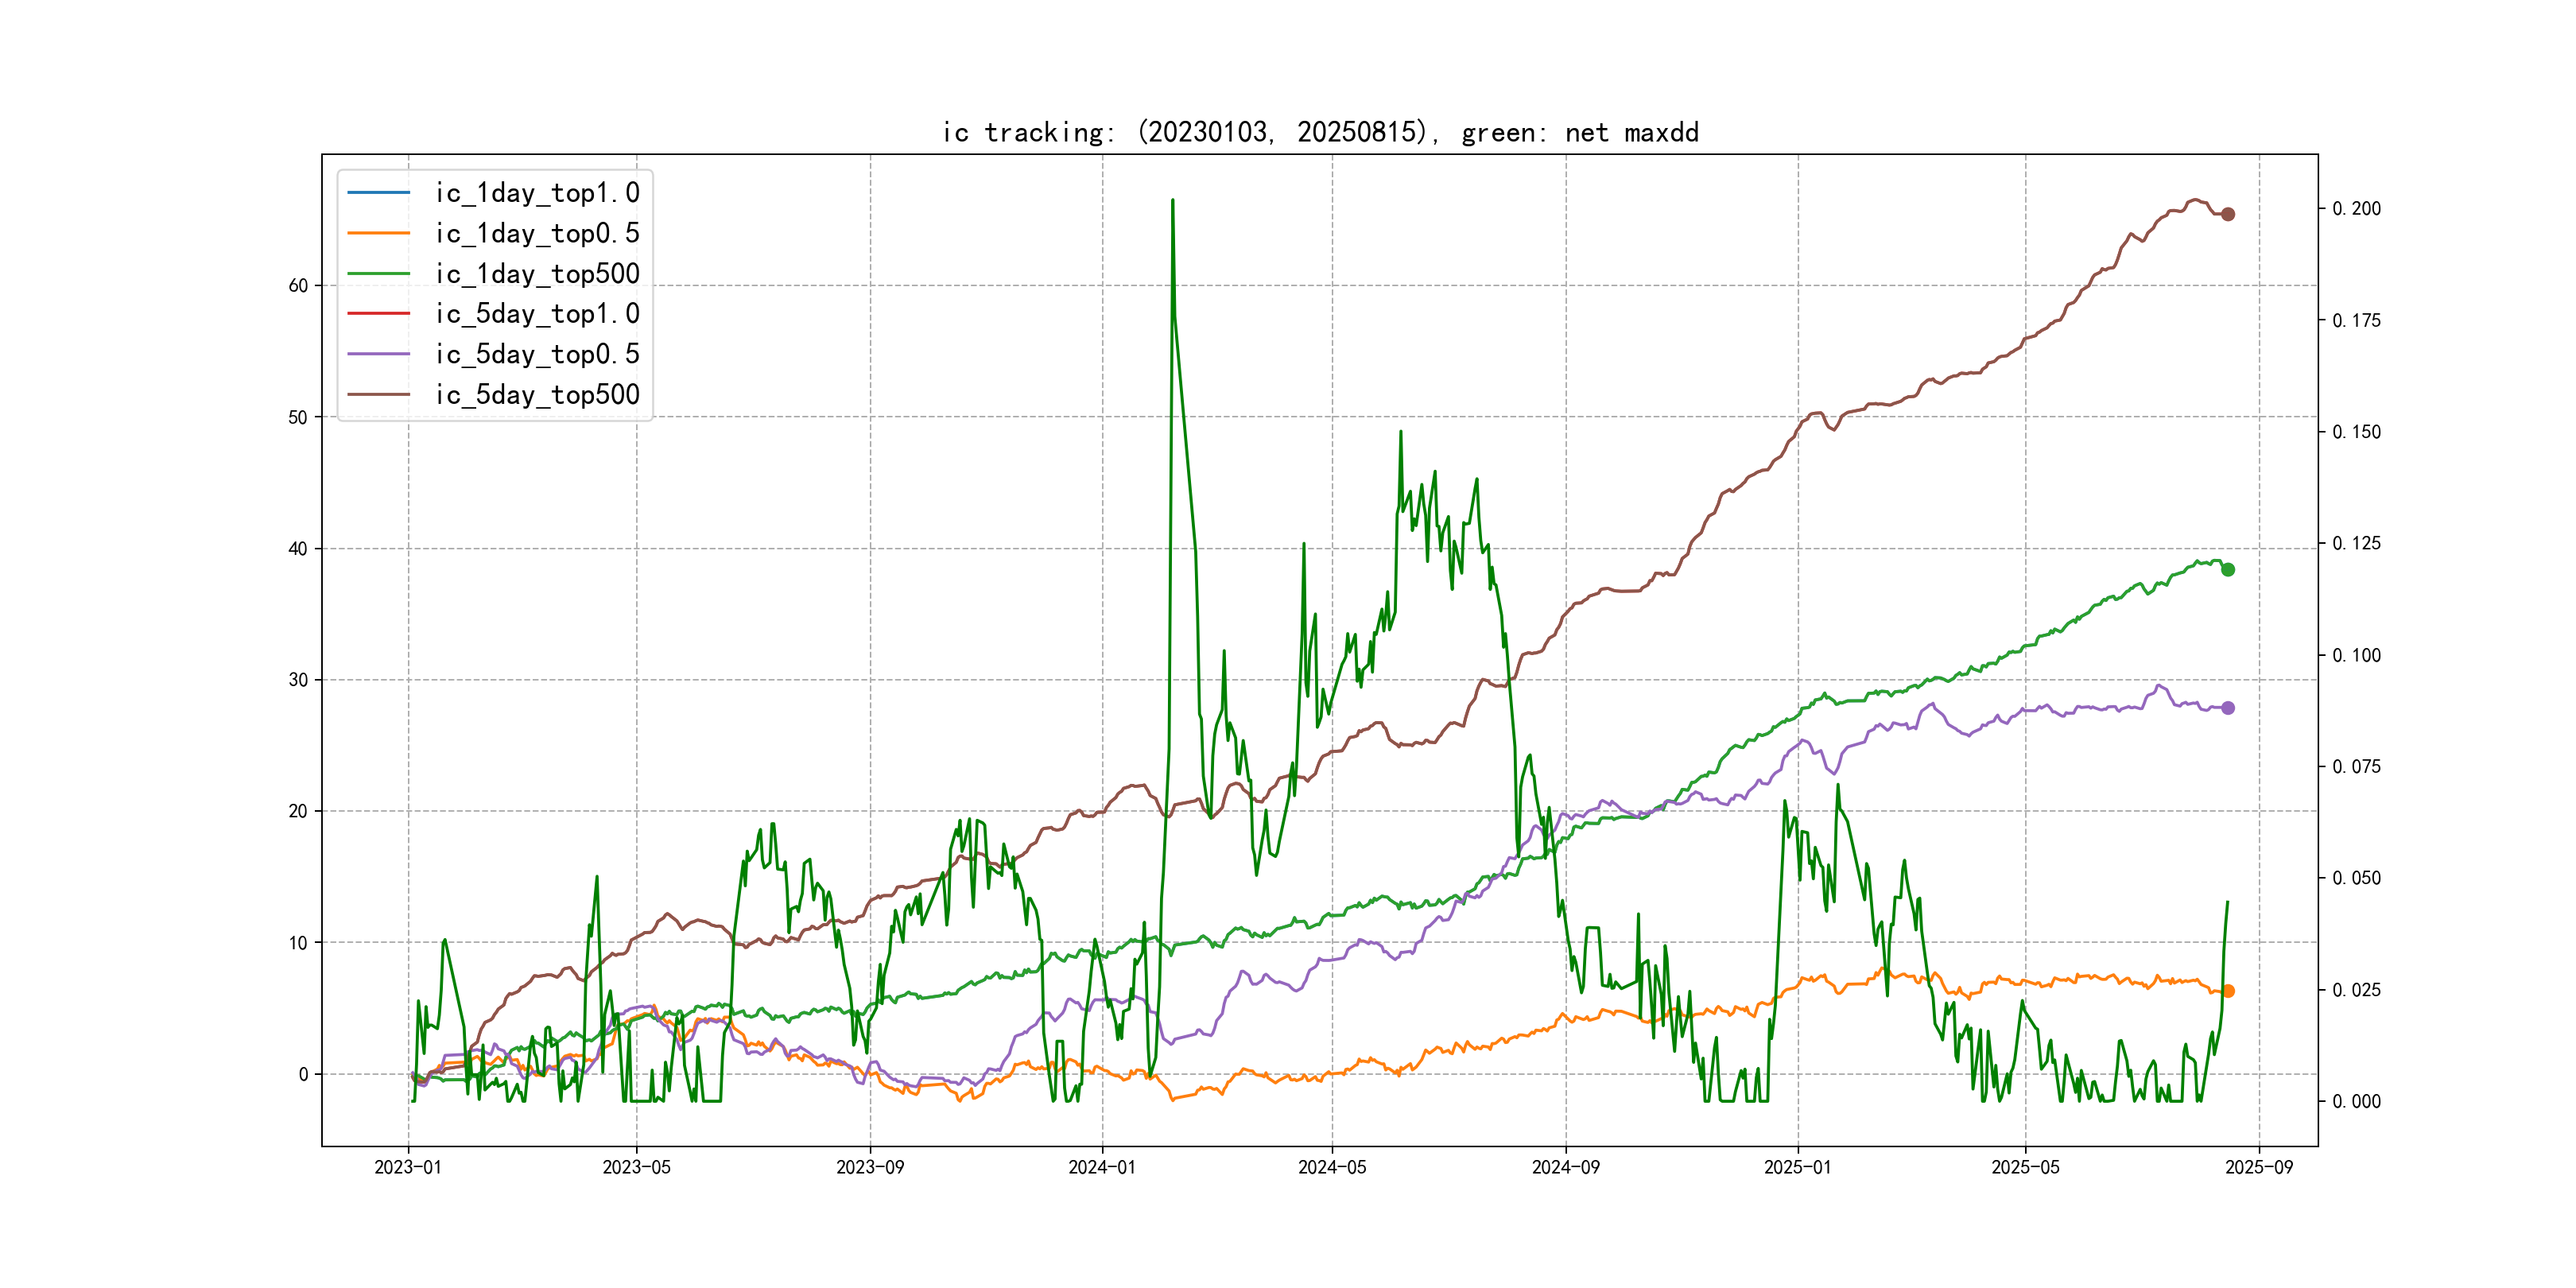This screenshot has height=1288, width=2576.
Task: Click the brown endpoint marker of ic_5day_top500
Action: [2228, 214]
